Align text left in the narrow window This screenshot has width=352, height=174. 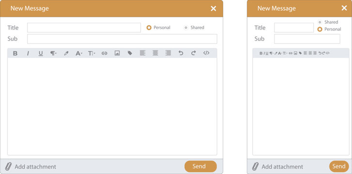[306, 53]
